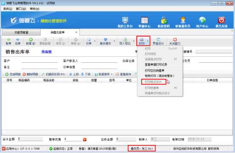The width and height of the screenshot is (235, 153).
Task: Click 关闭窗口 red X toolbar icon
Action: coord(175,39)
